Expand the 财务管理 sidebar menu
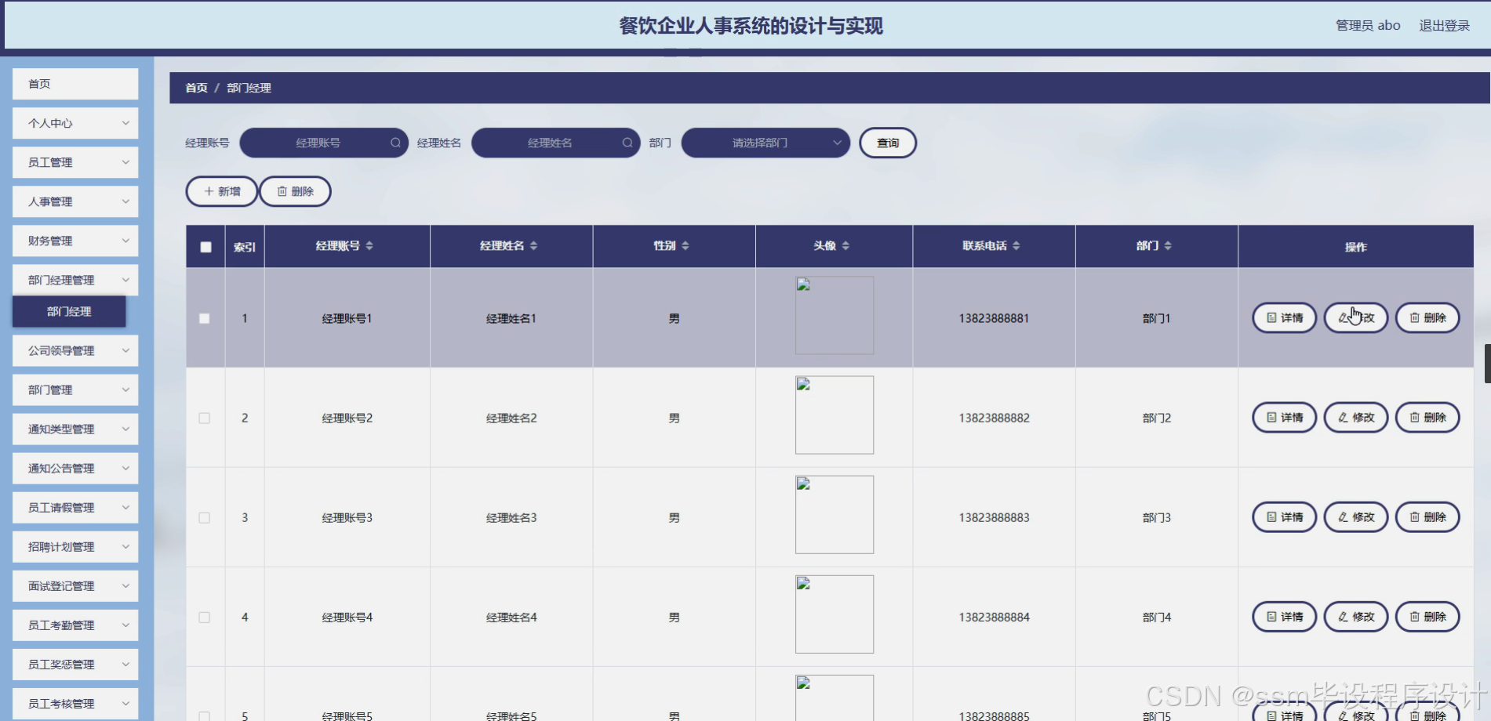The width and height of the screenshot is (1491, 721). tap(75, 241)
